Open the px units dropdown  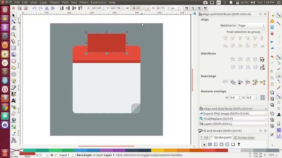pos(175,8)
